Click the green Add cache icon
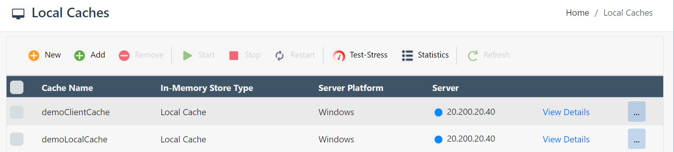This screenshot has width=674, height=152. tap(80, 56)
